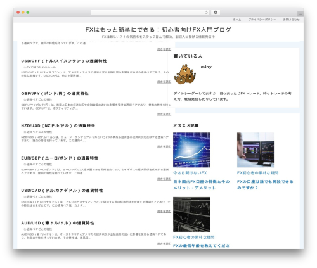Click read-more link under USD/CAD article

point(164,212)
